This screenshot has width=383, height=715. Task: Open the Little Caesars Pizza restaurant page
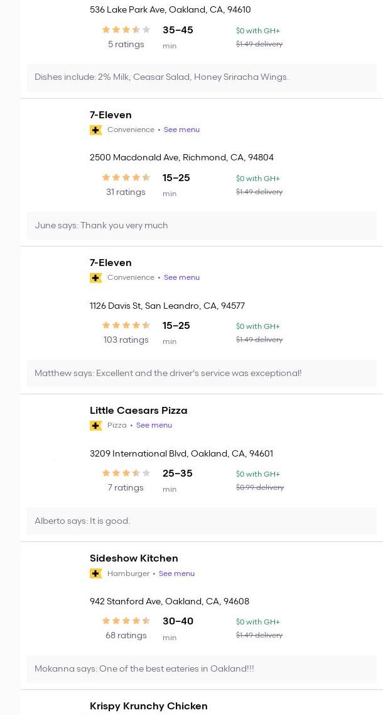138,411
